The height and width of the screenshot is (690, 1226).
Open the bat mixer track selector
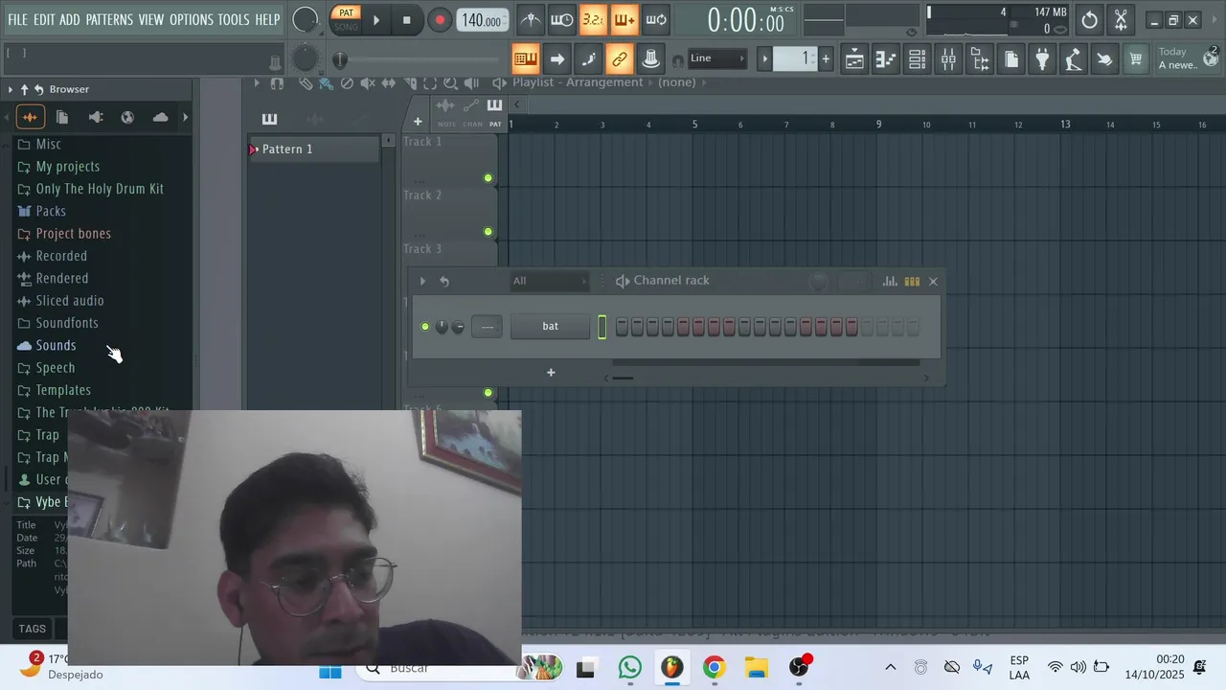[x=487, y=327]
